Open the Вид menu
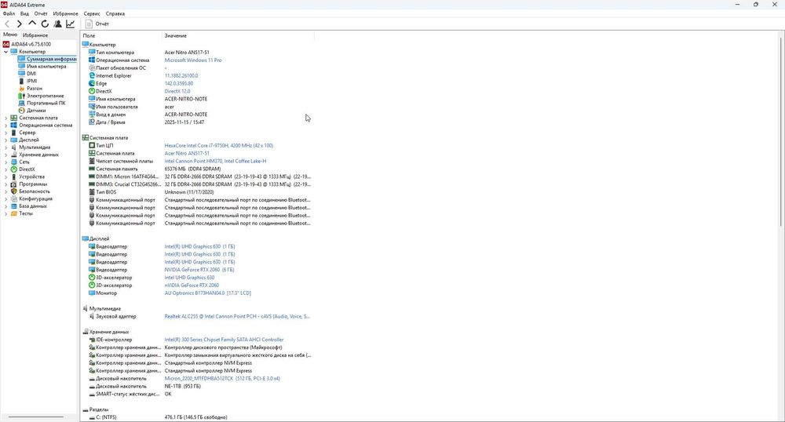 tap(24, 13)
